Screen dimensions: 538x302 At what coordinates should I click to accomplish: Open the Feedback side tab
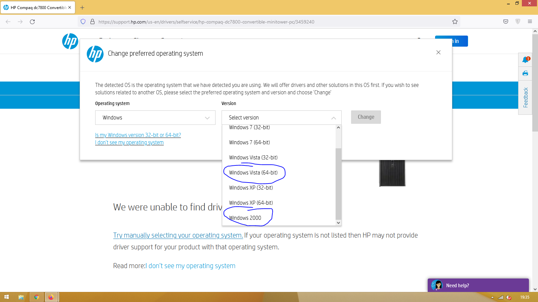click(x=525, y=98)
